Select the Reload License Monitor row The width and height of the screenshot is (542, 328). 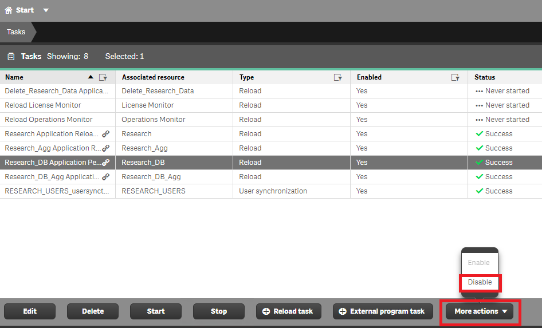pyautogui.click(x=271, y=105)
